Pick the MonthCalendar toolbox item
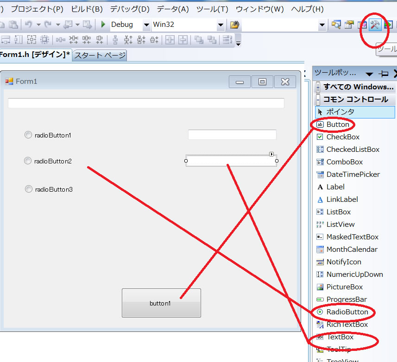Viewport: 397px width, 362px height. 352,250
